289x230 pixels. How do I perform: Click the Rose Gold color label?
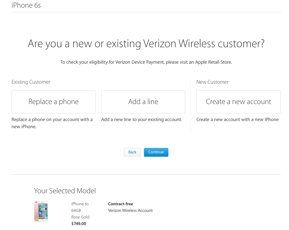click(x=80, y=217)
